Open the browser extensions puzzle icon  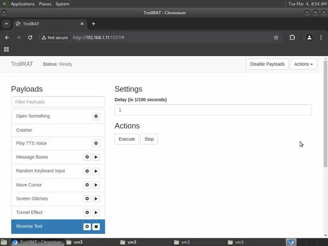pyautogui.click(x=292, y=37)
